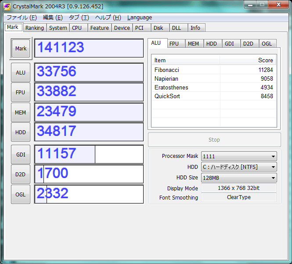The height and width of the screenshot is (264, 292).
Task: Click the CrystalMark app icon in title bar
Action: pos(7,7)
